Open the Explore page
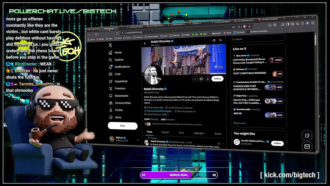Viewport: 330px width, 186px height. [116, 60]
